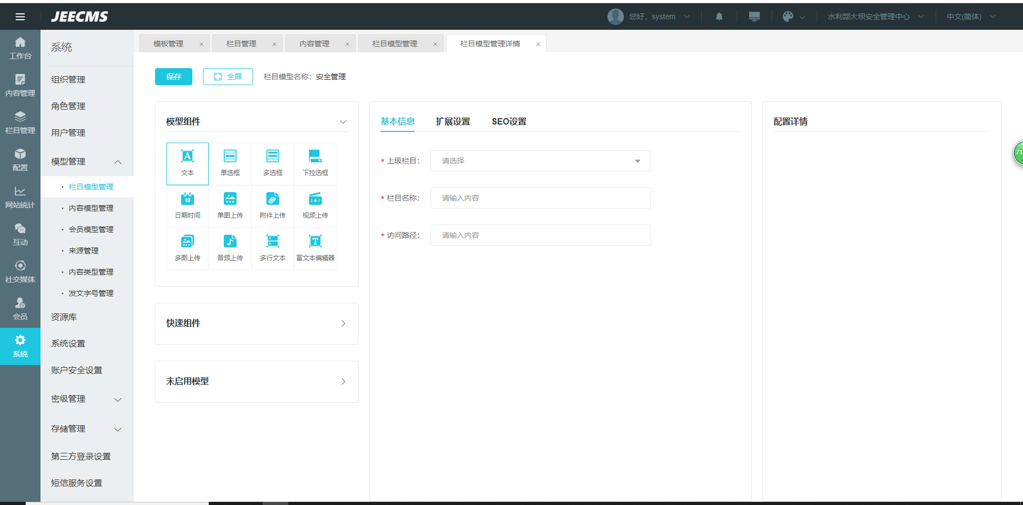
Task: Click the 栏目名称 input field
Action: 540,198
